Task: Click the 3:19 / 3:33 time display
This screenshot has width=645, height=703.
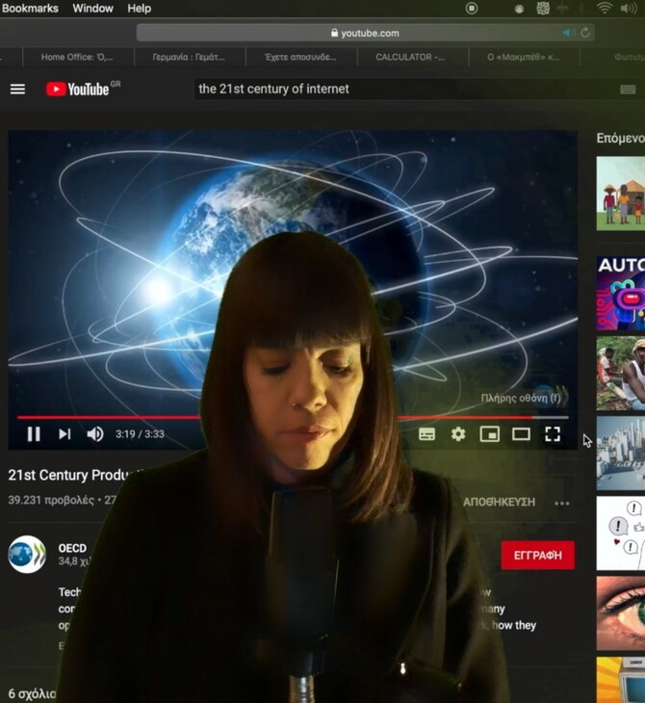Action: pos(140,434)
